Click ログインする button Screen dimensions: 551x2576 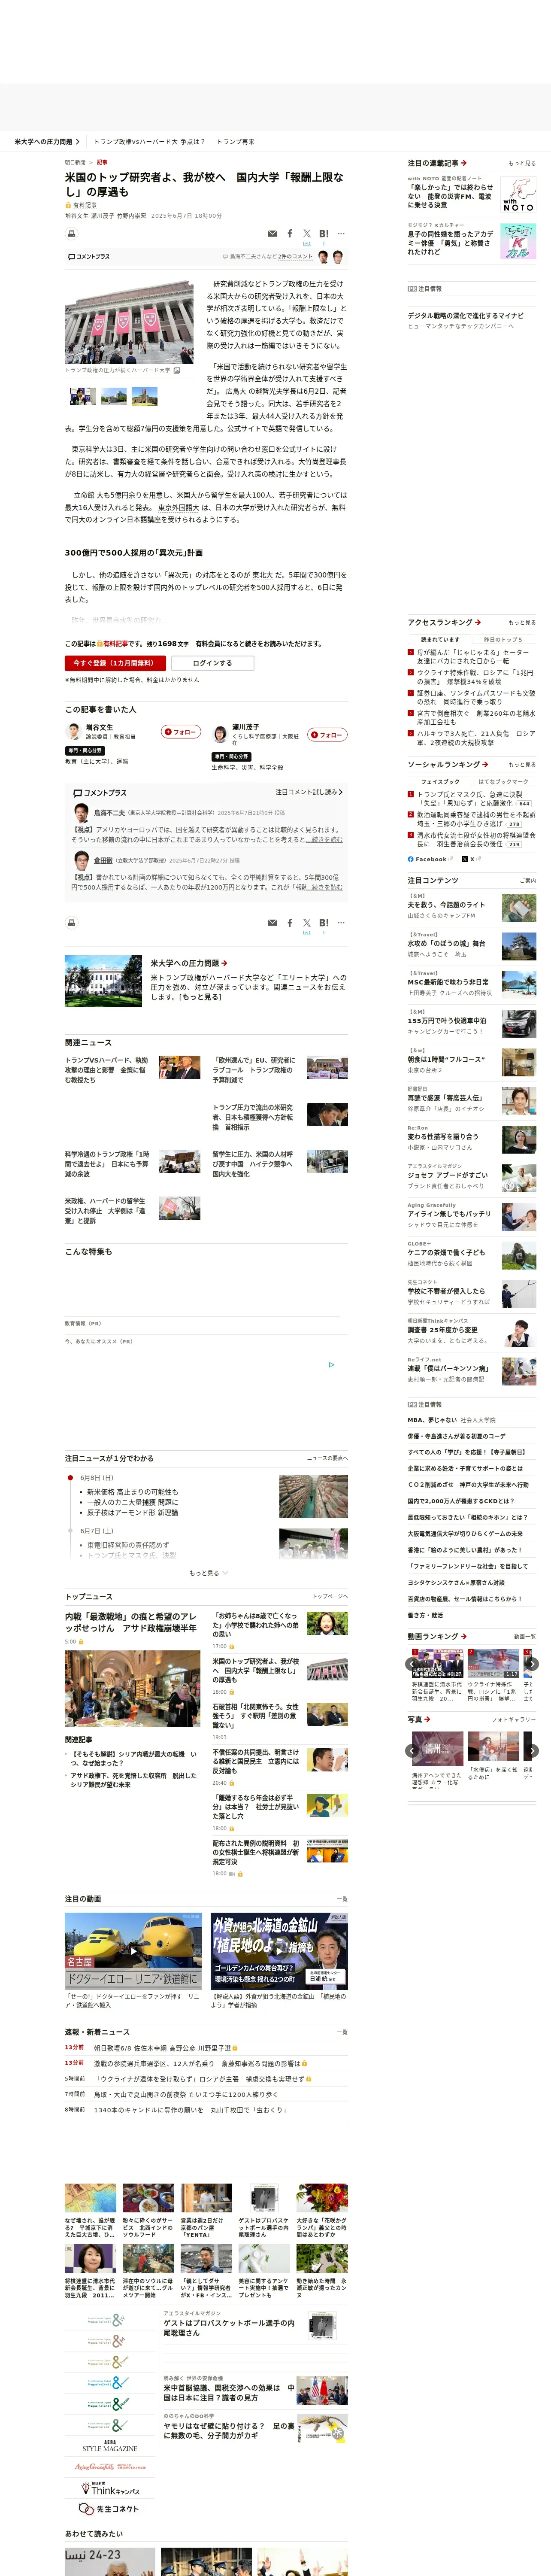pos(212,663)
